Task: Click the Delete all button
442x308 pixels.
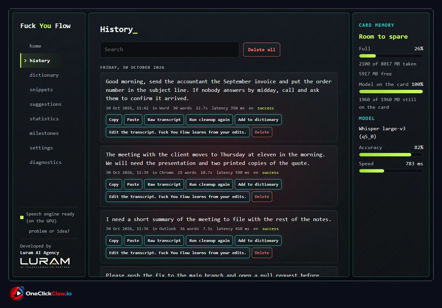Action: click(262, 50)
